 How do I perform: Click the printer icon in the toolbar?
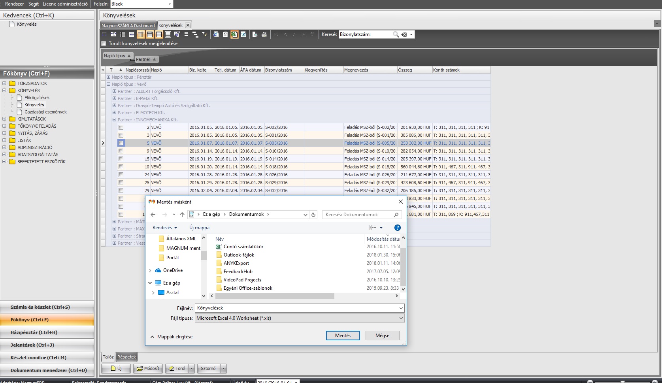(264, 34)
